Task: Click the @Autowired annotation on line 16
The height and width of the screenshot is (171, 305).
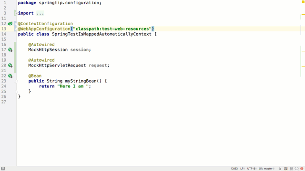Action: [41, 45]
